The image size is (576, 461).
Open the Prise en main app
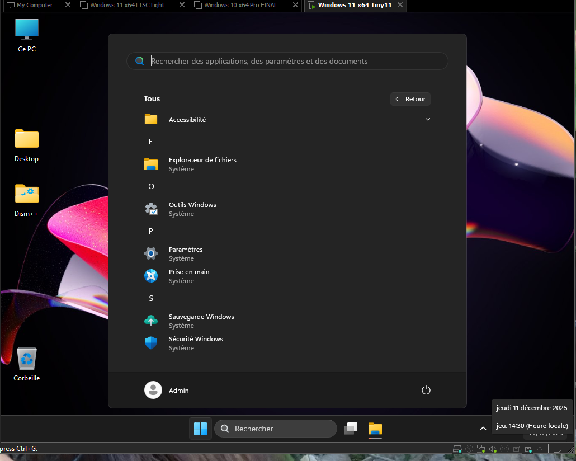[190, 276]
